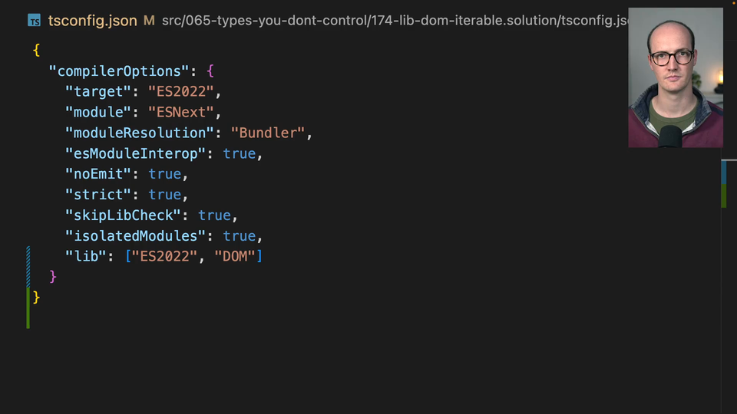Click the "Bundler" moduleResolution value

pyautogui.click(x=269, y=133)
